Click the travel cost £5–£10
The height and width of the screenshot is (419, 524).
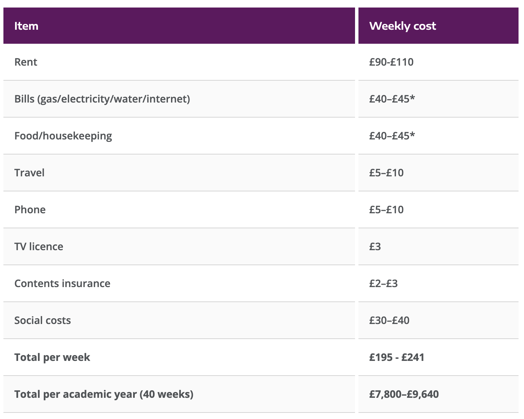coord(387,173)
